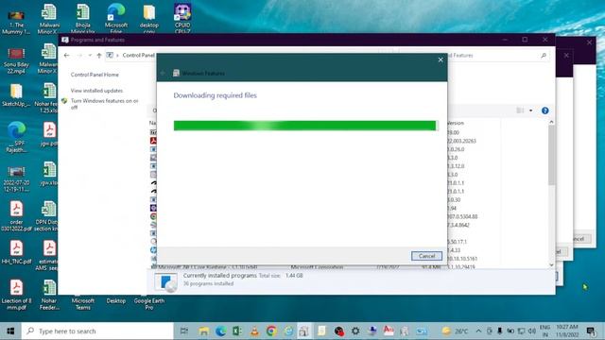Open Task View from taskbar
605x340 pixels.
pos(184,331)
